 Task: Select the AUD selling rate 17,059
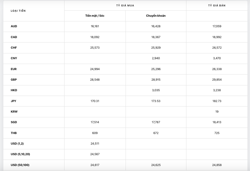click(217, 26)
